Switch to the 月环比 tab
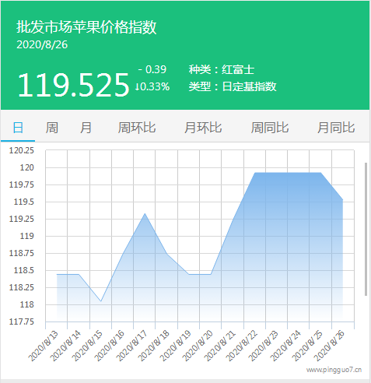Screen dimensions: 371x383 [203, 128]
